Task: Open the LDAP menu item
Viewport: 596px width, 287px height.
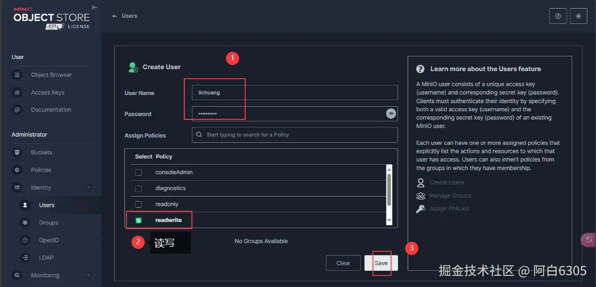Action: coord(46,258)
